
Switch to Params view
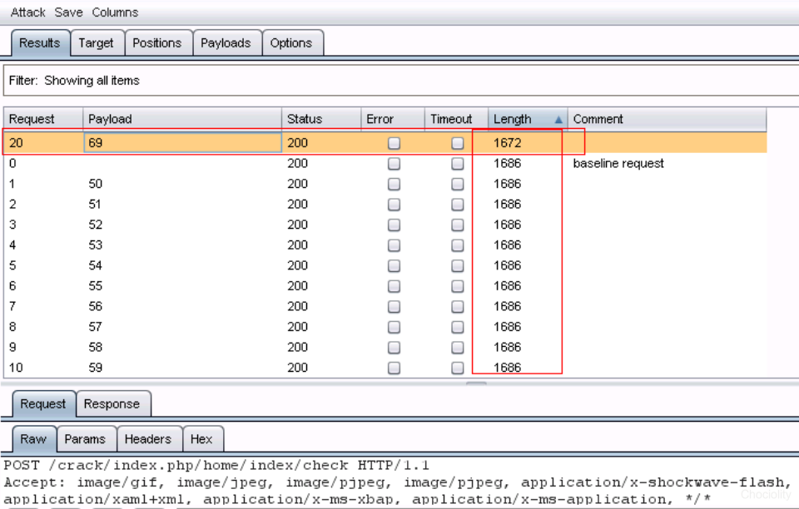[x=85, y=439]
